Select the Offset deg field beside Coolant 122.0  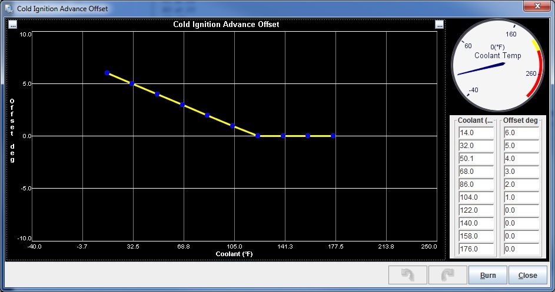[x=521, y=210]
